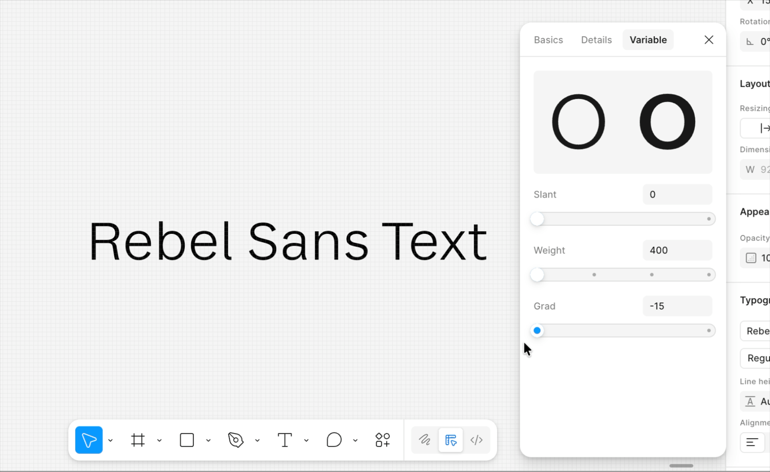
Task: Click the Slant slider handle
Action: click(537, 219)
